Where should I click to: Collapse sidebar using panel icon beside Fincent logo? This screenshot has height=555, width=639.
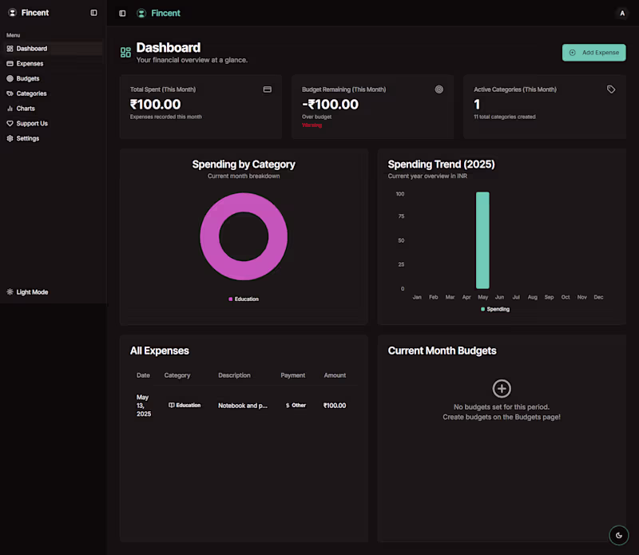[93, 13]
